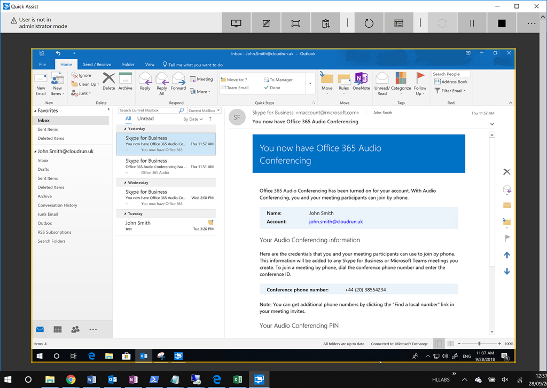This screenshot has height=388, width=547.
Task: Expand the By Date sort dropdown
Action: click(x=193, y=119)
